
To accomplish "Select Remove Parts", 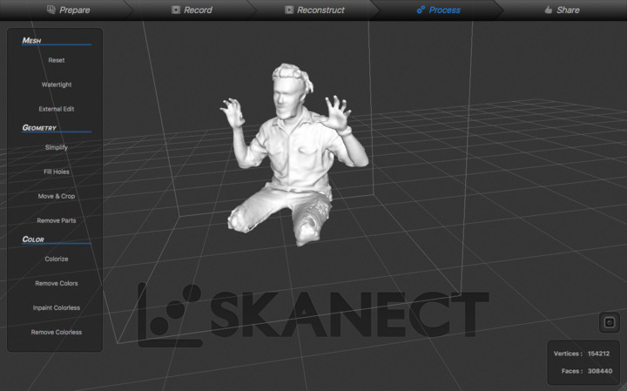I will tap(57, 220).
